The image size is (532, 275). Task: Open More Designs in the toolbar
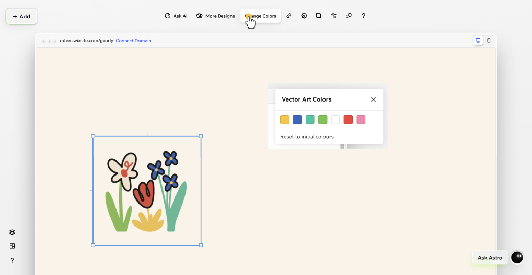216,16
